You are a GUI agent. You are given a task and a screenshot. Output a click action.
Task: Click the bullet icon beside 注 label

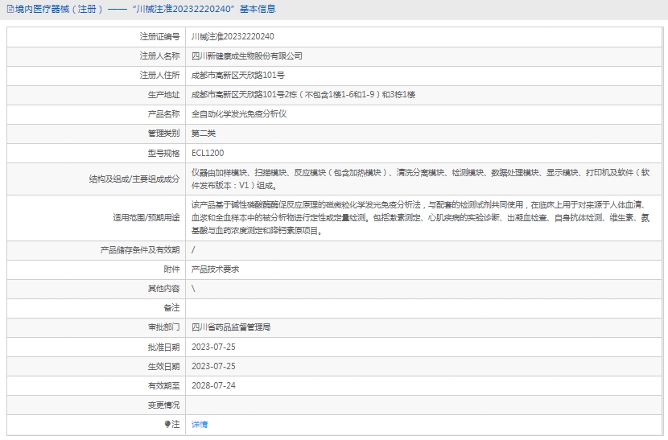(167, 424)
